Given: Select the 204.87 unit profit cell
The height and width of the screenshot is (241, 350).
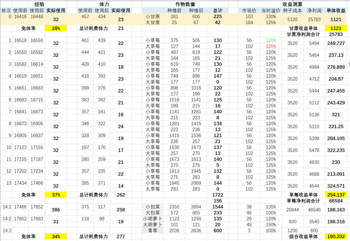Looking at the screenshot, I should pos(336,79).
